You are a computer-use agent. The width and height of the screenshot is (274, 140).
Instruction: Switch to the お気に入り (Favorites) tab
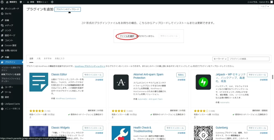(x=60, y=58)
